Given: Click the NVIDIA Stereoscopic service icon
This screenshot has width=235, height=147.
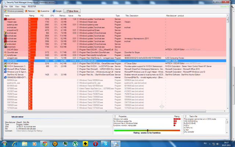Looking at the screenshot, I should point(5,66).
